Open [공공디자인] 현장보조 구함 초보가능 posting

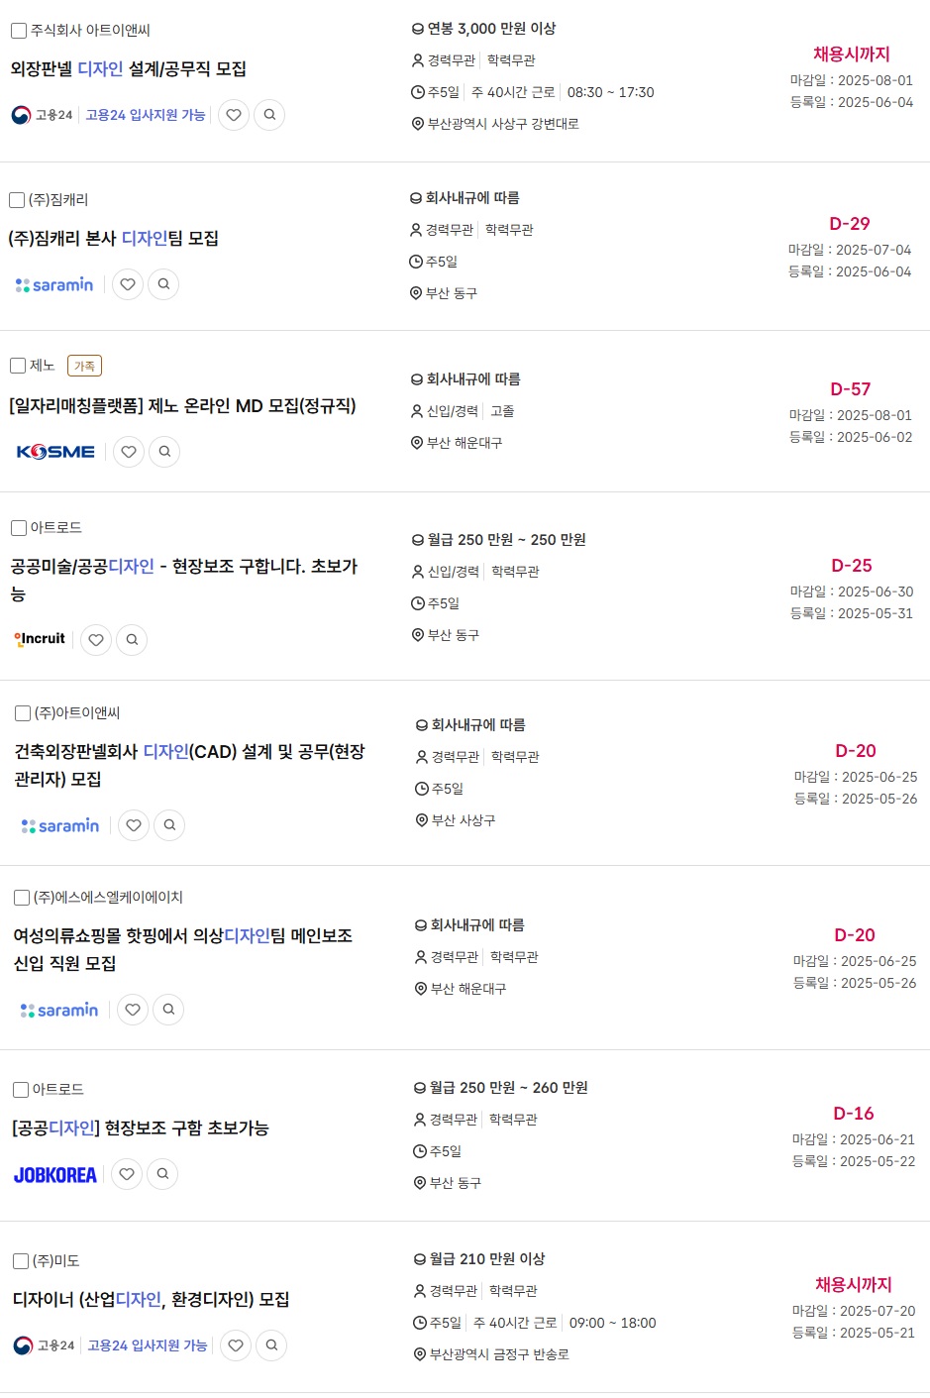coord(141,1129)
